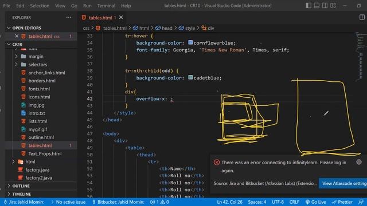Image resolution: width=367 pixels, height=206 pixels.
Task: Open customize layout icon
Action: coord(333,6)
